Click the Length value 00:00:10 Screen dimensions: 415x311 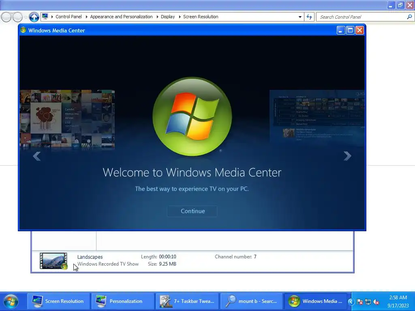pos(167,256)
